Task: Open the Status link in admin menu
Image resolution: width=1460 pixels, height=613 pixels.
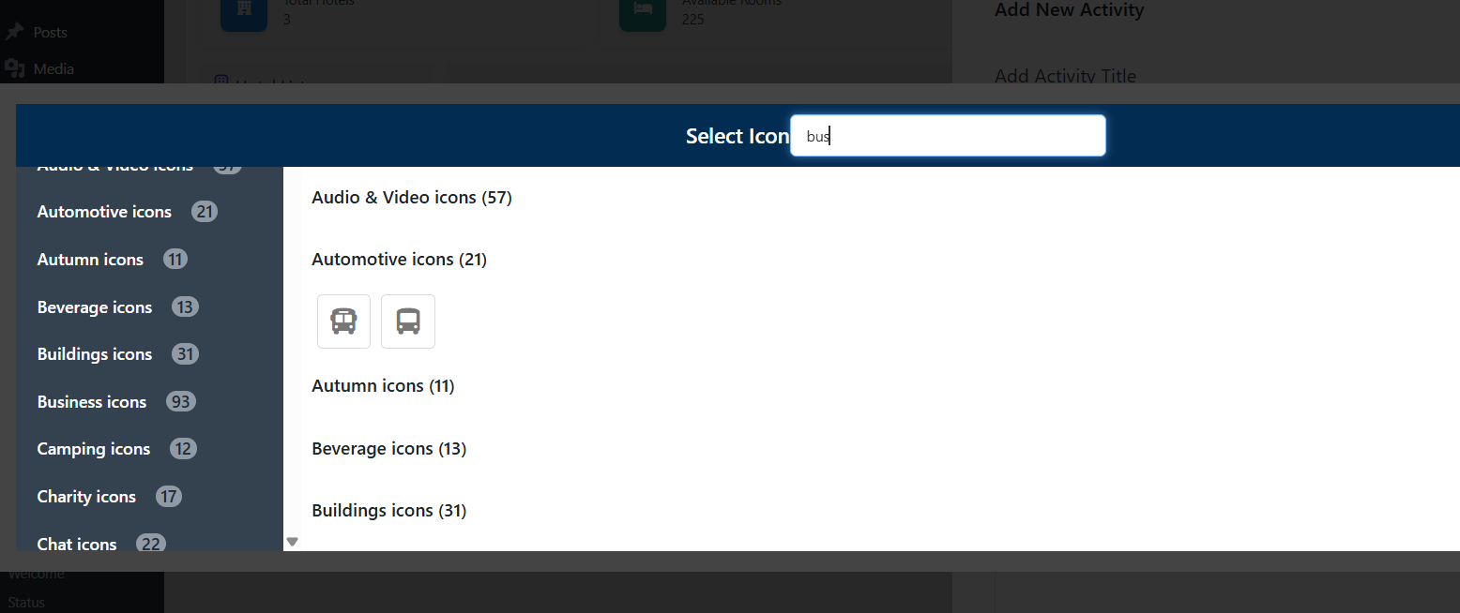Action: (26, 602)
